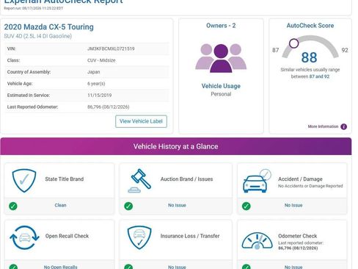Click the Class value CUV - Midsize
The height and width of the screenshot is (269, 358).
pos(101,60)
